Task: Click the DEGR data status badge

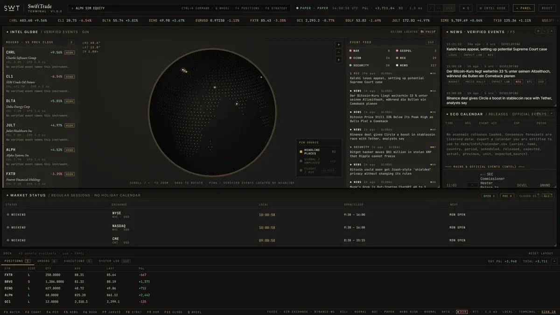Action: pos(462,312)
